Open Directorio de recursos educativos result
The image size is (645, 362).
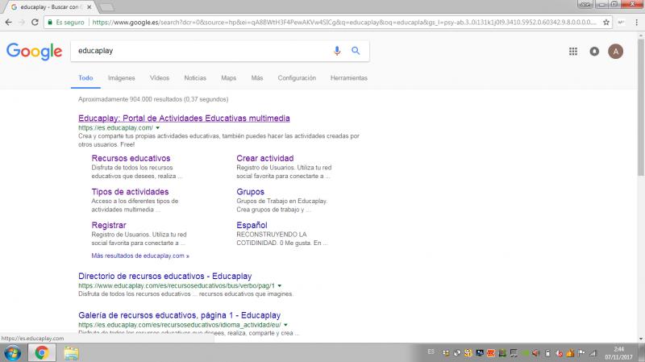tap(165, 276)
